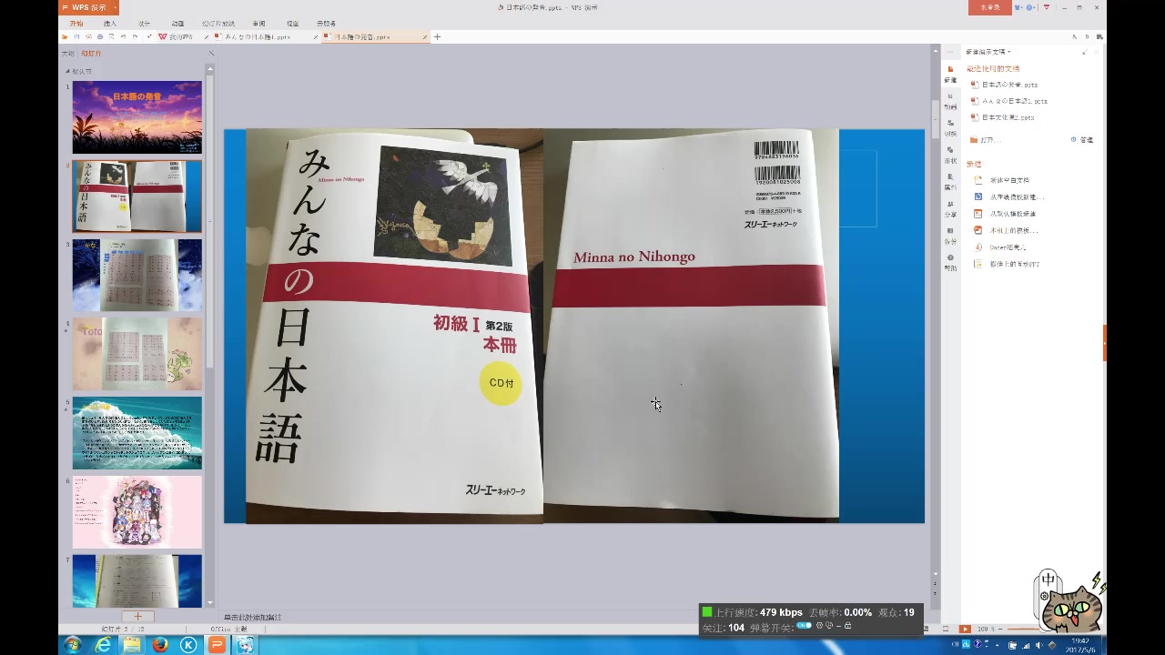This screenshot has width=1165, height=655.
Task: Click the notes area 单击此处添加备注
Action: click(253, 617)
